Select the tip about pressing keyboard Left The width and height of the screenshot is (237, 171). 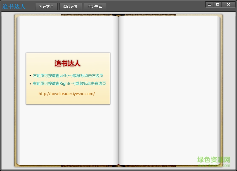[68, 75]
